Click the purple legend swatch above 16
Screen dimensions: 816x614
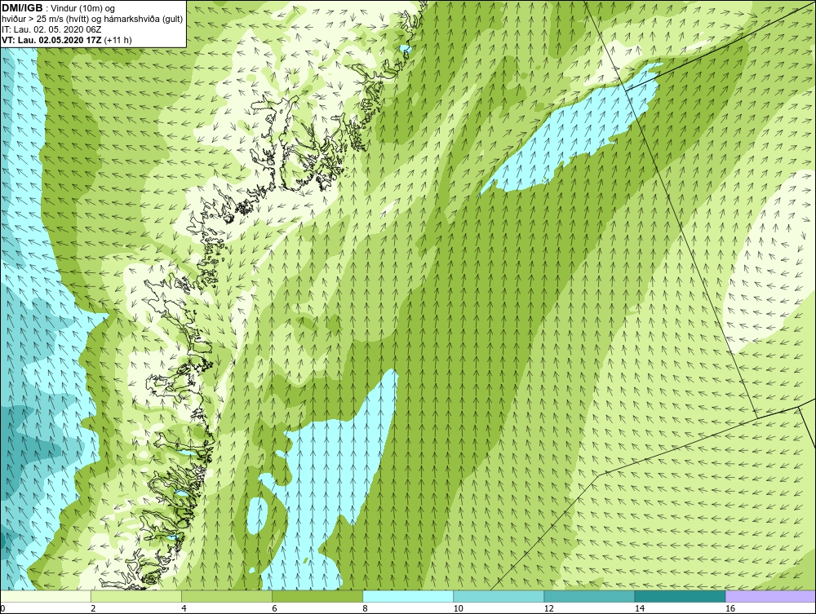pyautogui.click(x=770, y=596)
